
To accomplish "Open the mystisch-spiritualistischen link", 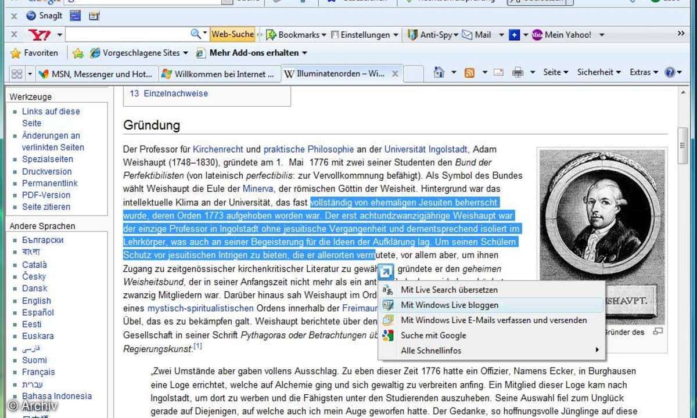I will [200, 308].
